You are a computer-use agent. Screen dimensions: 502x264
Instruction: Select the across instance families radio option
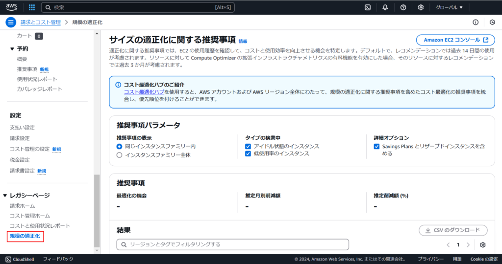click(120, 155)
